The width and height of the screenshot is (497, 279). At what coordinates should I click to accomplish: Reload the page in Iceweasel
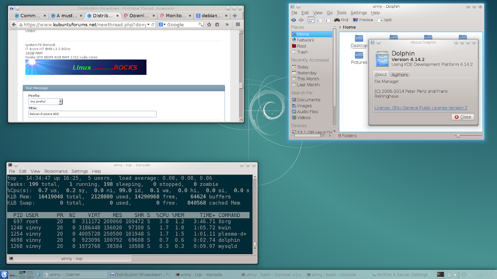(x=153, y=25)
